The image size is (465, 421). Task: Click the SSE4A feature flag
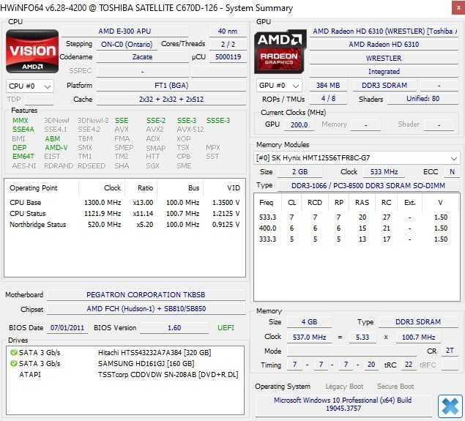point(23,130)
